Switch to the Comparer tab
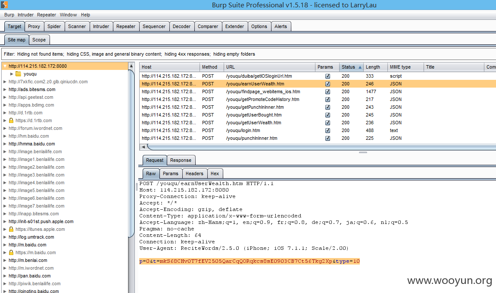Viewport: 496px width, 293px height. (208, 26)
